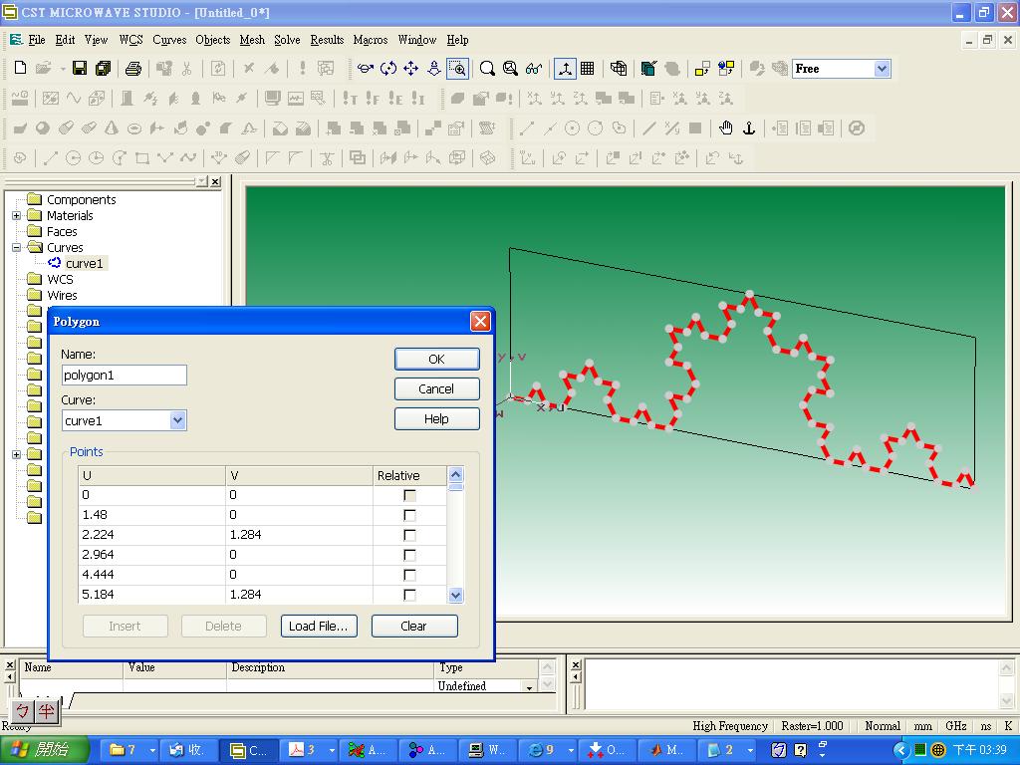Click the Save All stacked disks icon
The width and height of the screenshot is (1020, 765).
coord(103,68)
